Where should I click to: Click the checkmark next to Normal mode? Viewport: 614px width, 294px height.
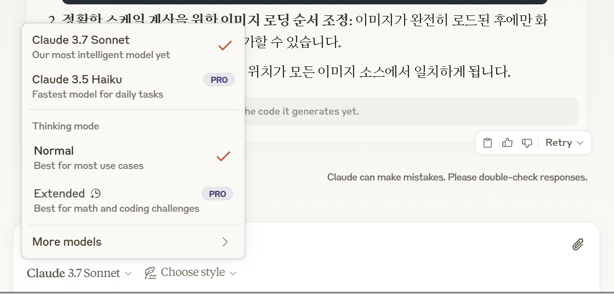223,156
